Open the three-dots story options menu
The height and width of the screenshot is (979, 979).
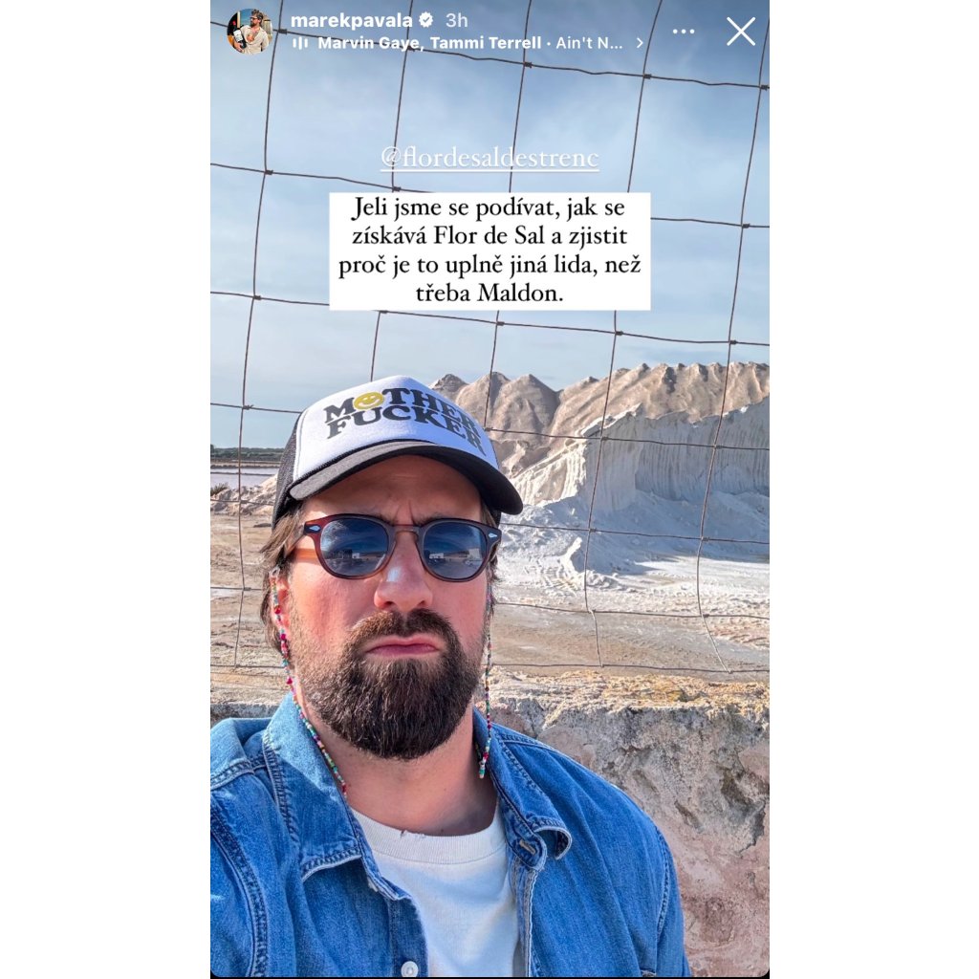pyautogui.click(x=684, y=32)
